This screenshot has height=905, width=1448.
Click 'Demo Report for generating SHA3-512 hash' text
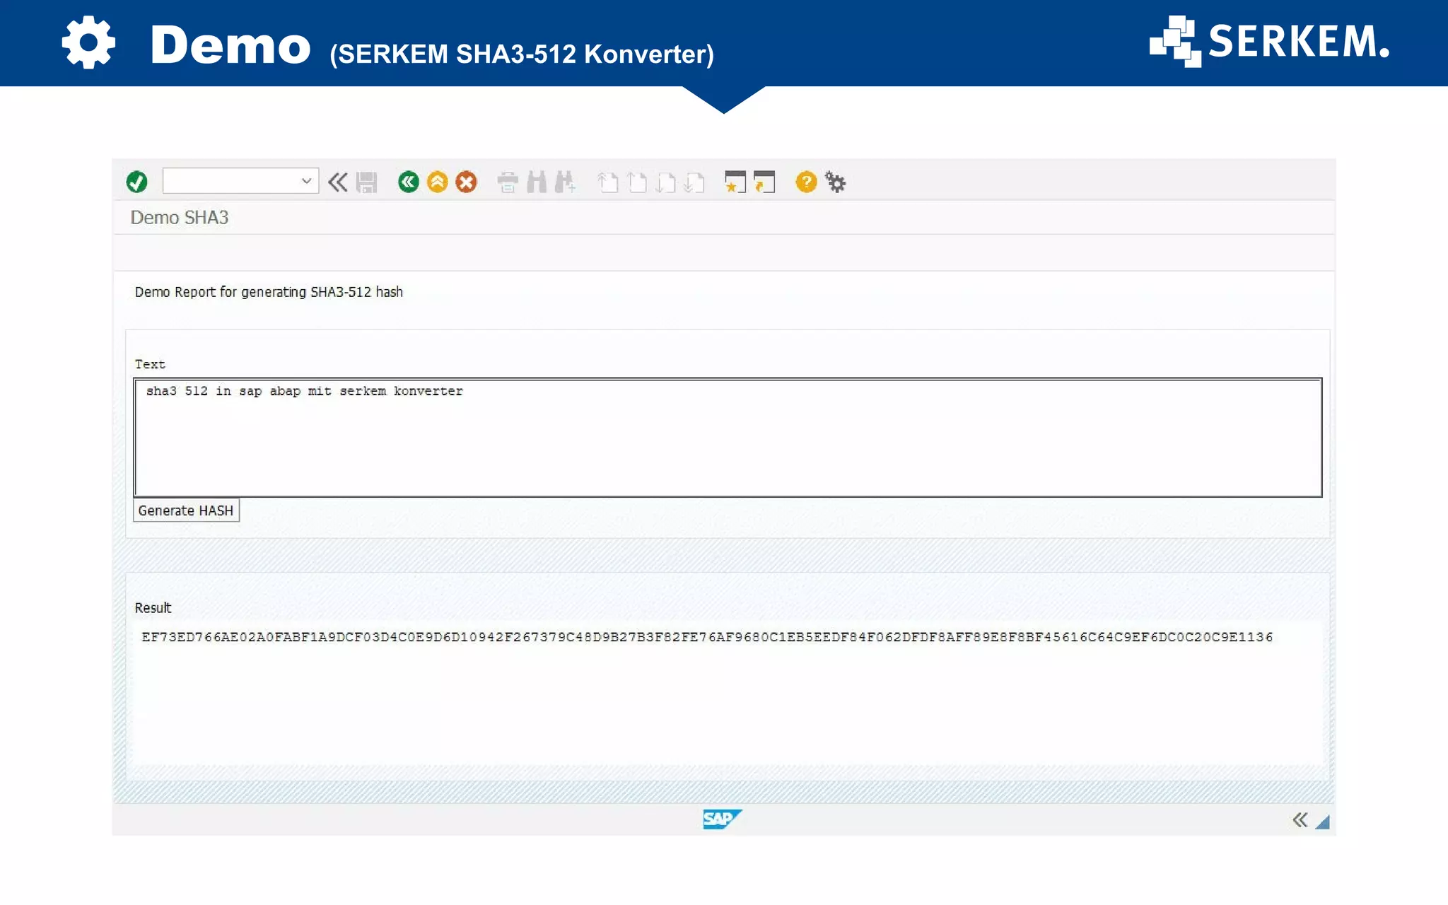269,292
